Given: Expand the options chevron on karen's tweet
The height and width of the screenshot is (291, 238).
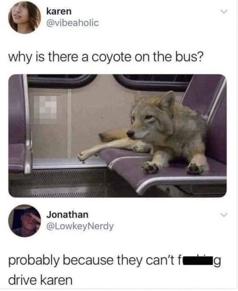Looking at the screenshot, I should [x=224, y=12].
